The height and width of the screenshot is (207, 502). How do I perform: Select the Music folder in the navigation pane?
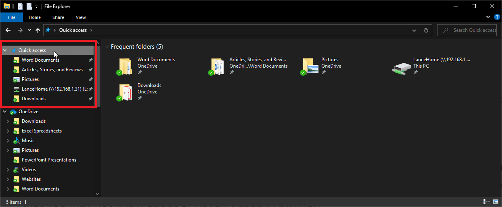28,141
